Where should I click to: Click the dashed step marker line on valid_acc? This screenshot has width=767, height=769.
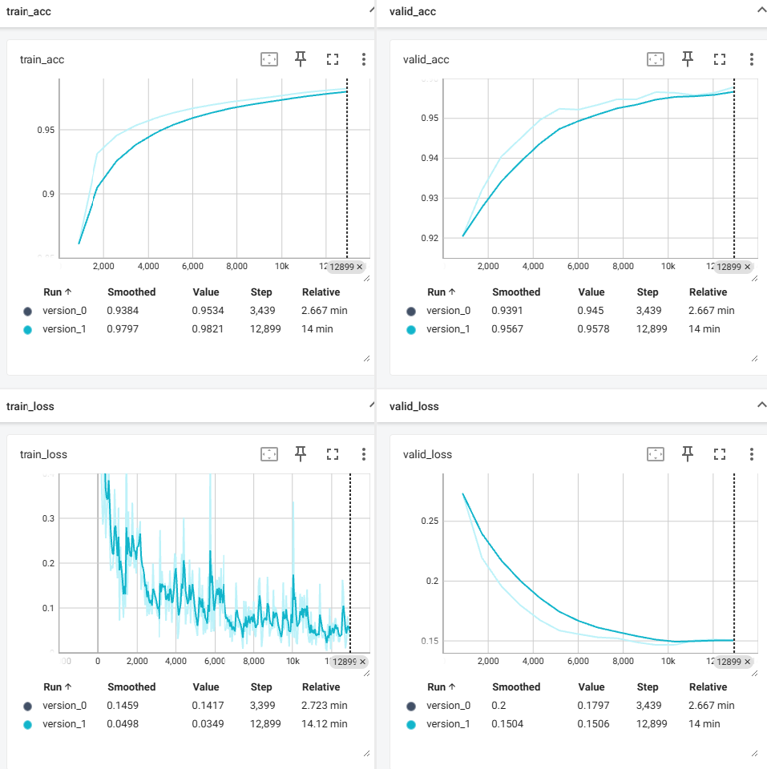(x=734, y=168)
